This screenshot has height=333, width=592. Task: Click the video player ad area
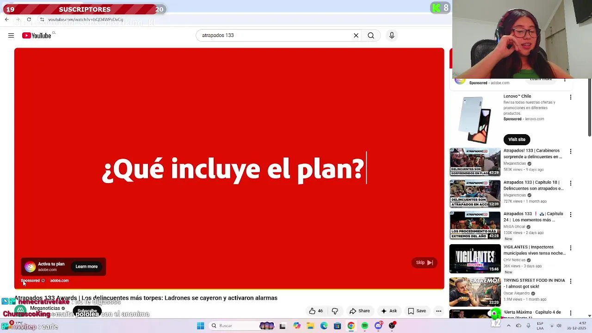click(229, 169)
